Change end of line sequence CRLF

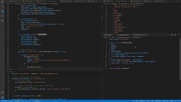pos(152,101)
